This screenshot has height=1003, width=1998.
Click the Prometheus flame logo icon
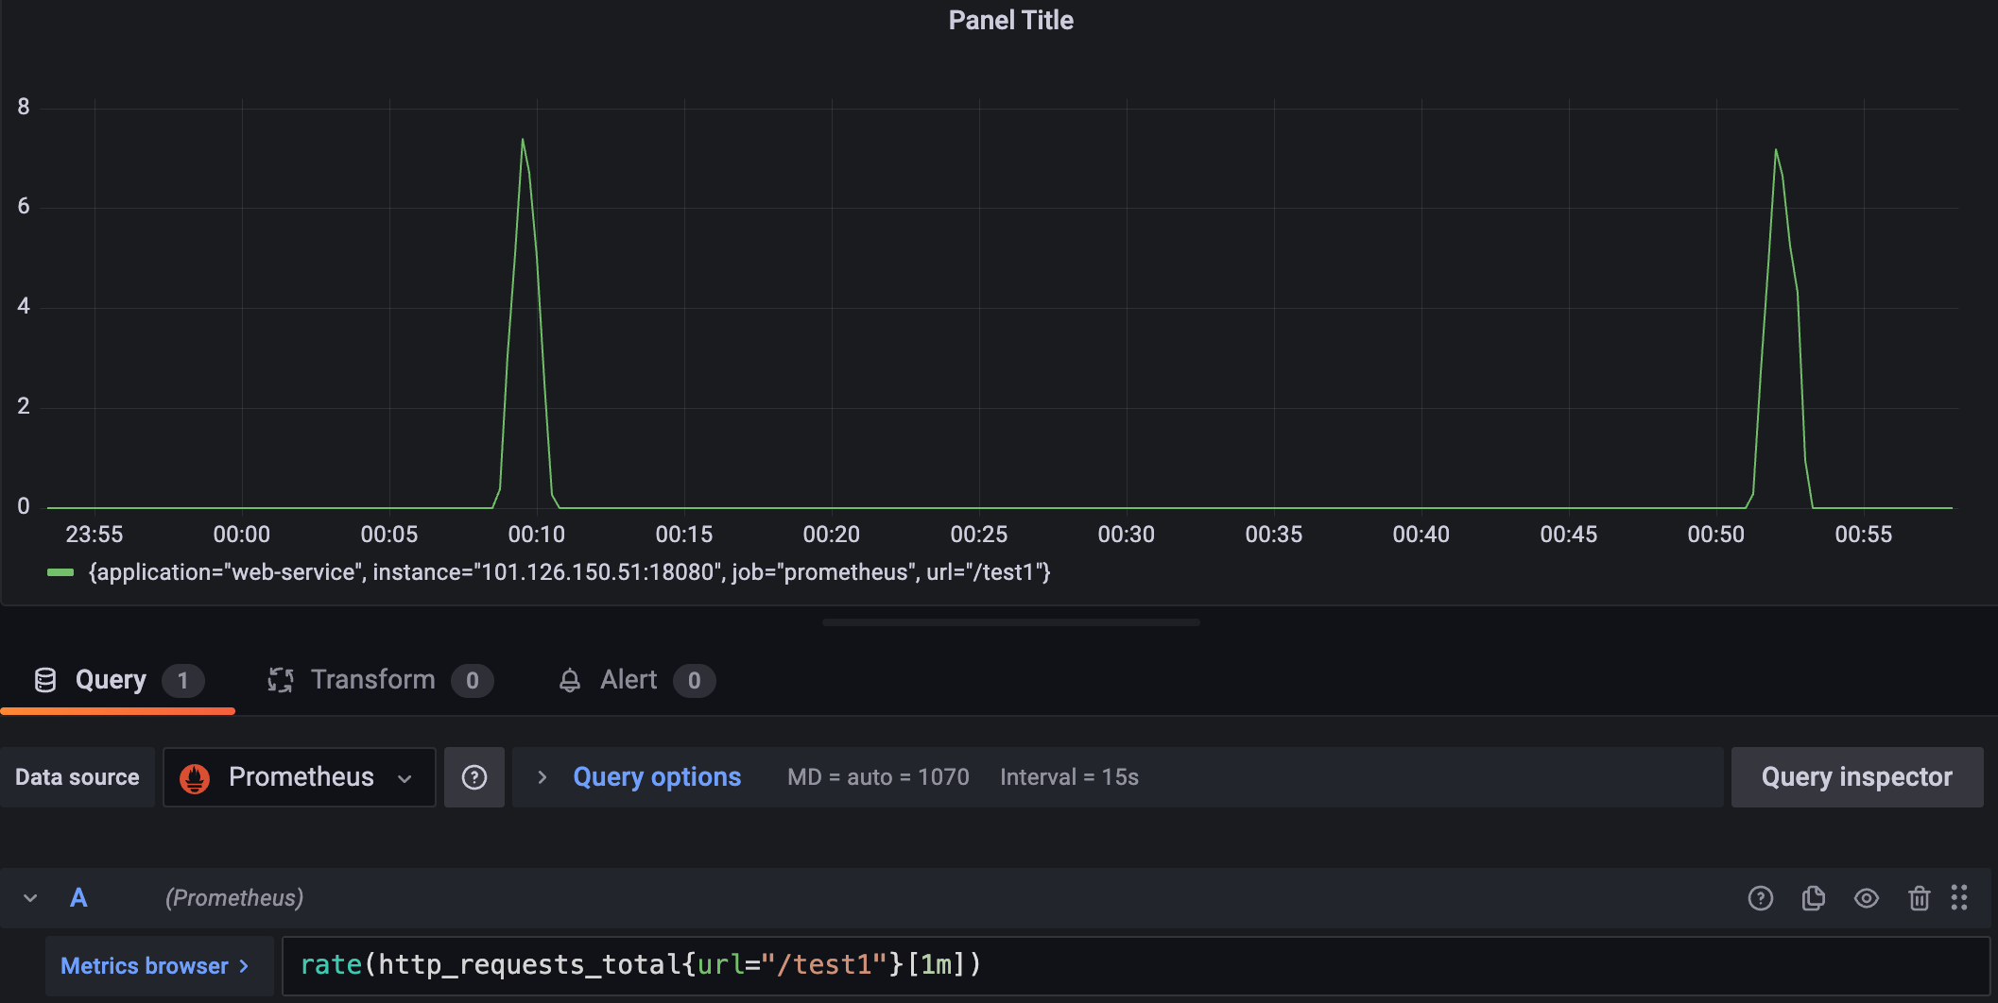[x=195, y=778]
